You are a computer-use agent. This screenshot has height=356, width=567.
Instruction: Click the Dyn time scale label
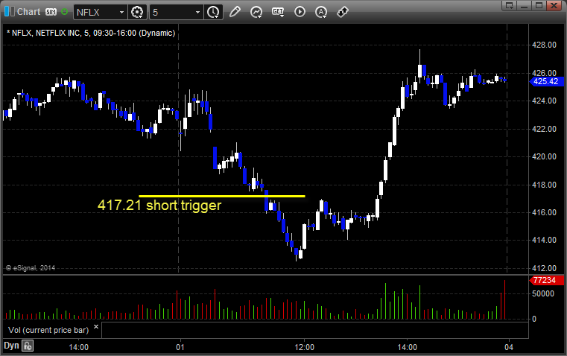[11, 346]
